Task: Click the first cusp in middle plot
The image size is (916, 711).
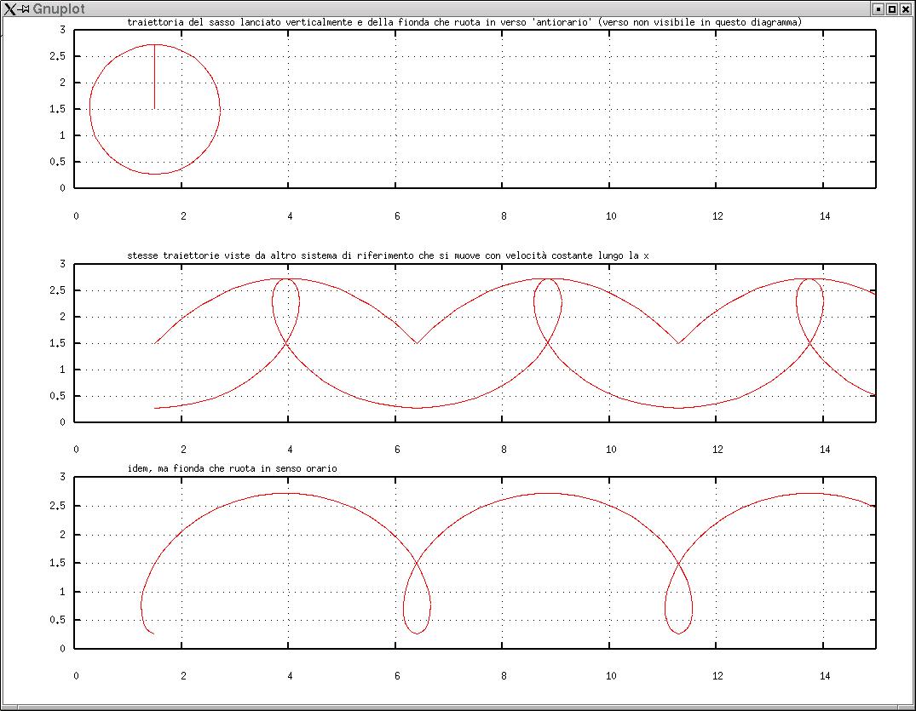Action: coord(417,342)
